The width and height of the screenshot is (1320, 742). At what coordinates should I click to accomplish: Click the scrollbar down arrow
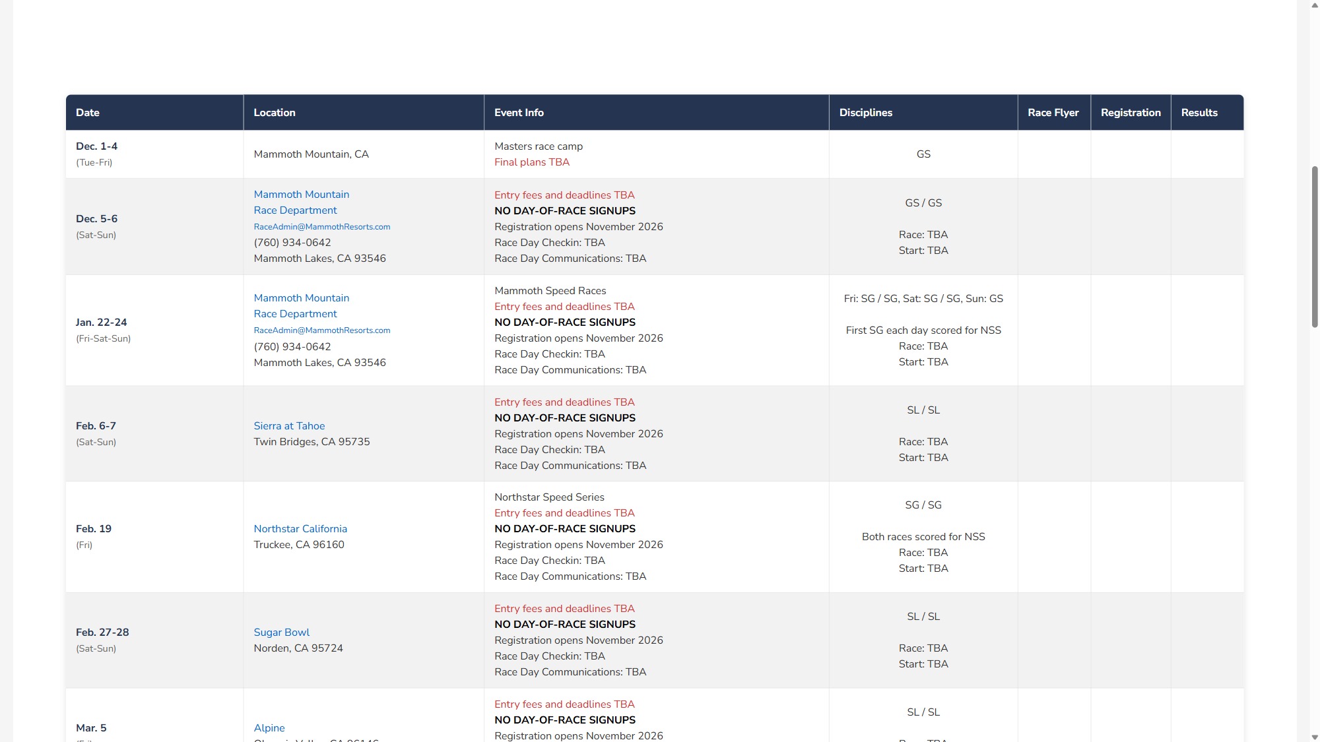pyautogui.click(x=1315, y=737)
